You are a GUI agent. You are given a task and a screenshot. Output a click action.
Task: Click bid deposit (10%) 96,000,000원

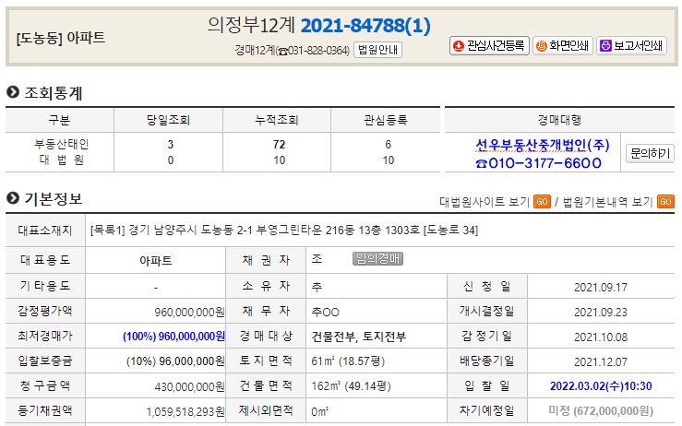tap(175, 361)
